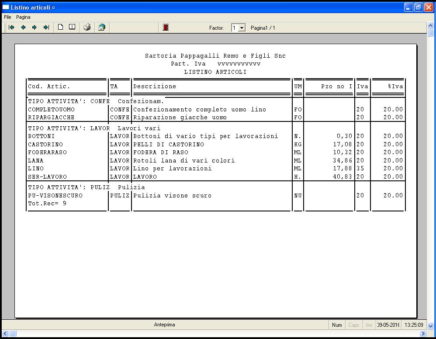Click the 'Pzo no I' column header

tap(337, 86)
